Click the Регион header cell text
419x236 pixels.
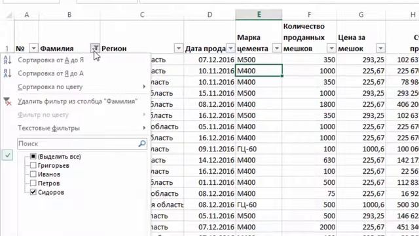pos(114,49)
